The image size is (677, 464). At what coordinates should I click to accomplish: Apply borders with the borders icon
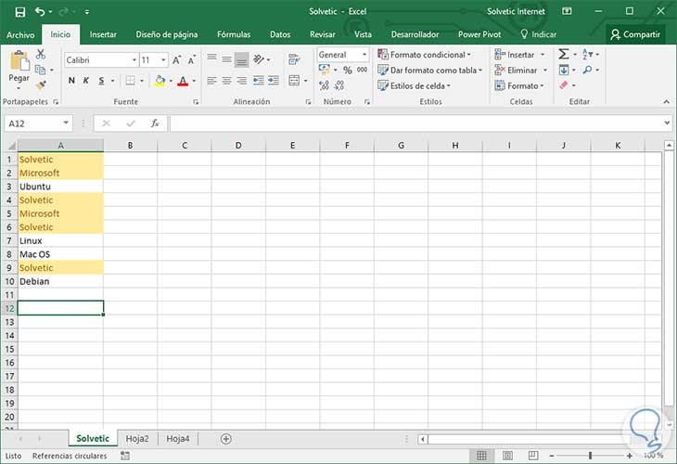pos(130,81)
